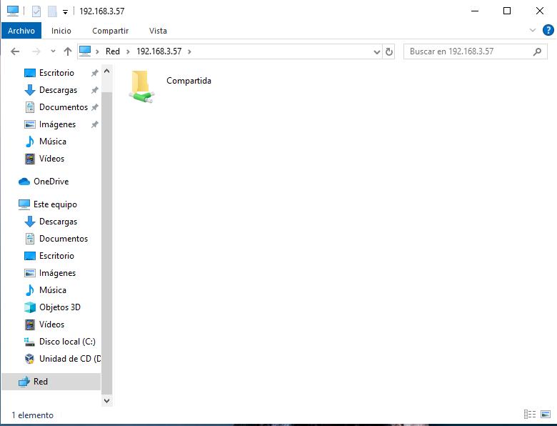The image size is (557, 426).
Task: Minimize the 192.168.3.57 window
Action: pyautogui.click(x=475, y=11)
